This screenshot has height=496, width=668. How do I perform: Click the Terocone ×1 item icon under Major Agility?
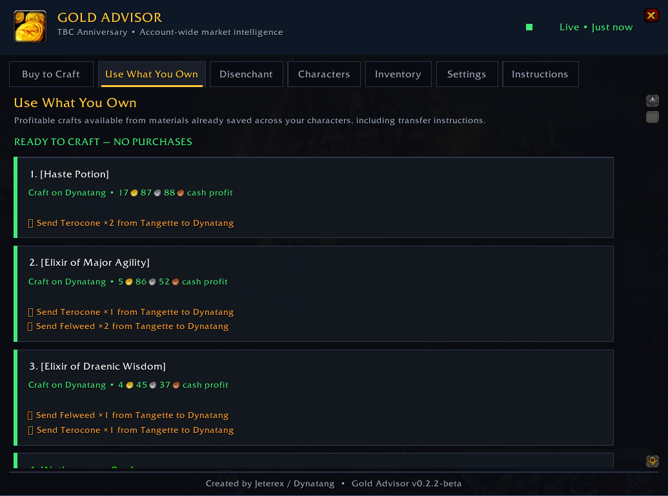point(31,313)
